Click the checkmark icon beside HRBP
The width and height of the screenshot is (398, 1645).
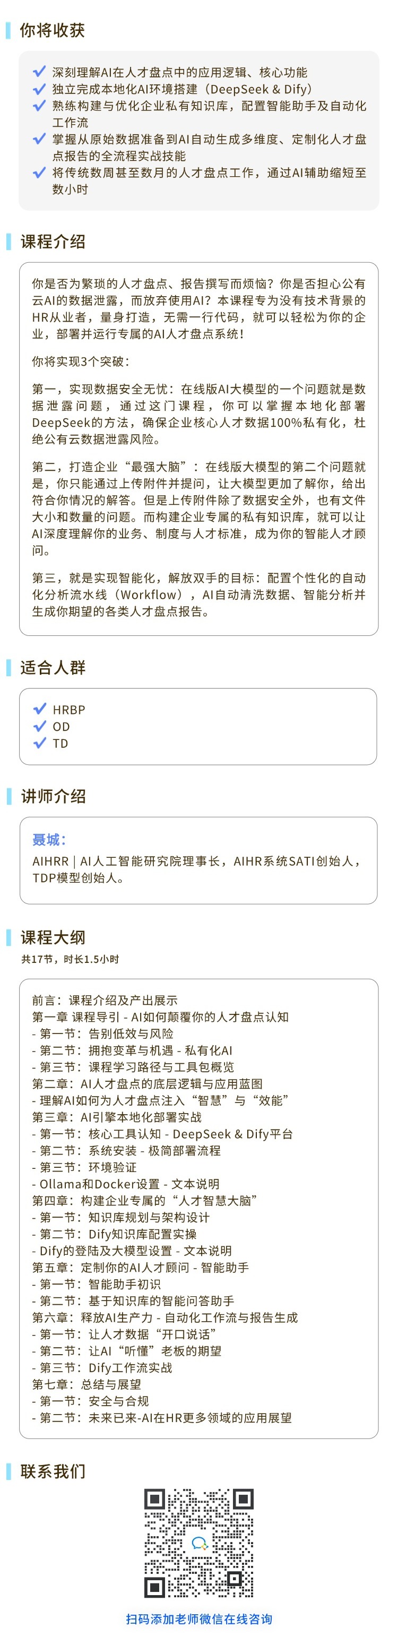(40, 709)
